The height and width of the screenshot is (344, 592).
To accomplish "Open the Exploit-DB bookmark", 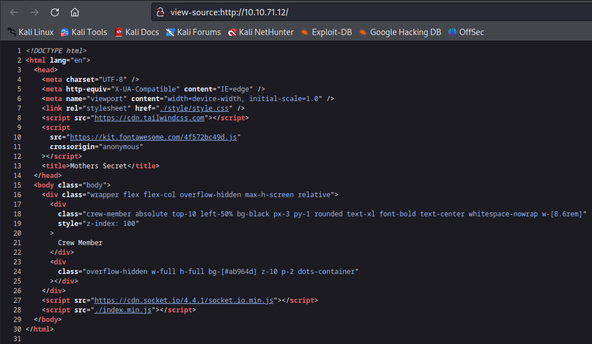I will (327, 32).
